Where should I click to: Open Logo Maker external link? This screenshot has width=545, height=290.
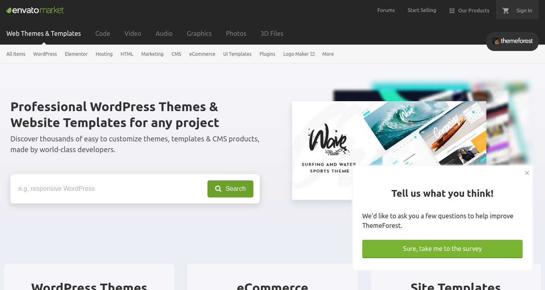coord(299,54)
